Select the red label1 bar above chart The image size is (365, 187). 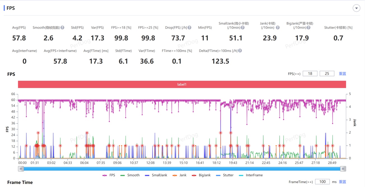click(182, 84)
